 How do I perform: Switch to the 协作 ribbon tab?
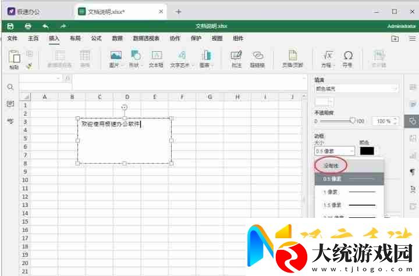(x=175, y=38)
